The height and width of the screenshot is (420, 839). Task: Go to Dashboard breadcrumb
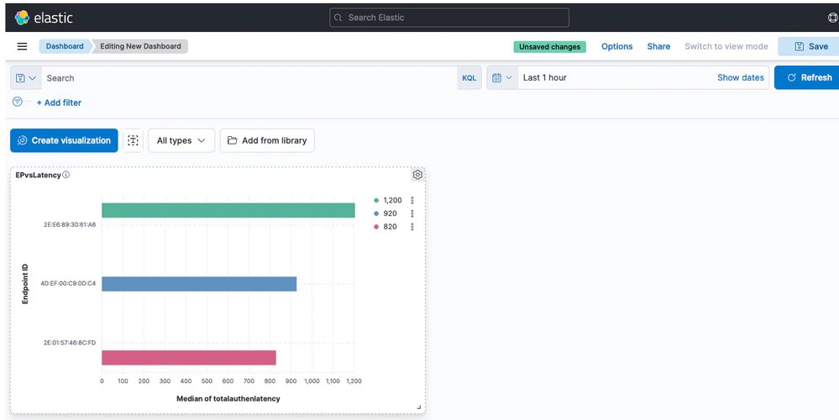65,46
